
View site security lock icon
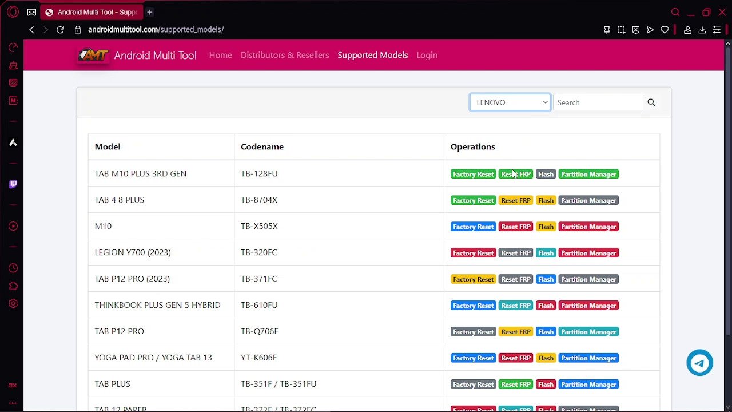(x=78, y=30)
